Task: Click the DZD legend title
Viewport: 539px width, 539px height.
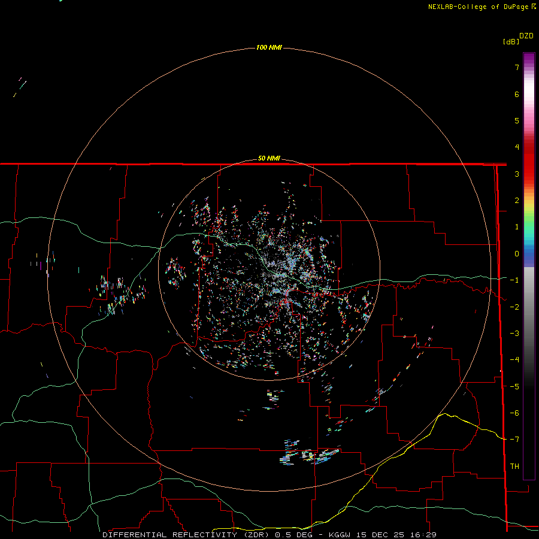Action: point(526,36)
